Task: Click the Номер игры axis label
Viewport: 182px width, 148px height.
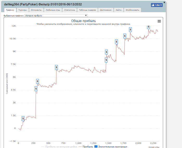Action: pyautogui.click(x=154, y=147)
